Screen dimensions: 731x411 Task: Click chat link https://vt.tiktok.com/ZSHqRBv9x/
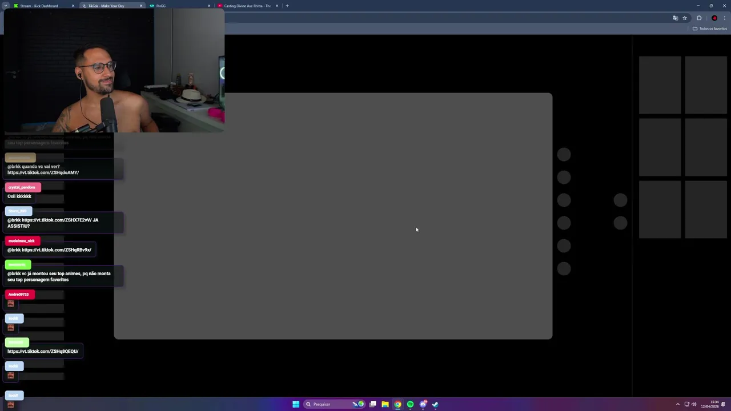coord(57,250)
